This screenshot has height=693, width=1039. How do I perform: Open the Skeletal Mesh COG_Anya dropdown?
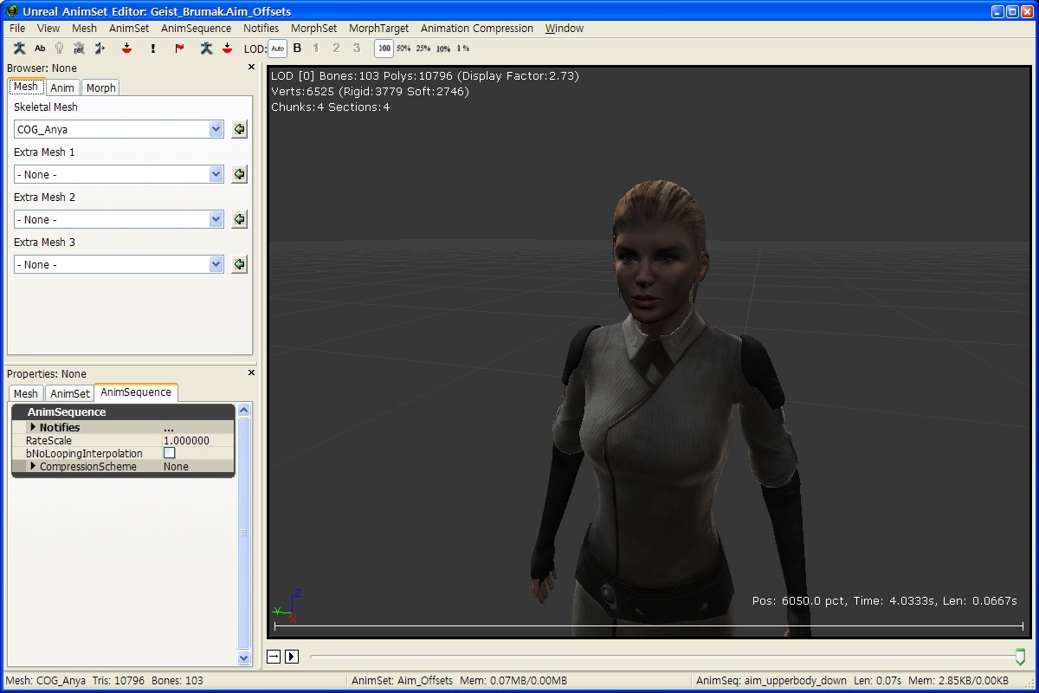tap(216, 129)
